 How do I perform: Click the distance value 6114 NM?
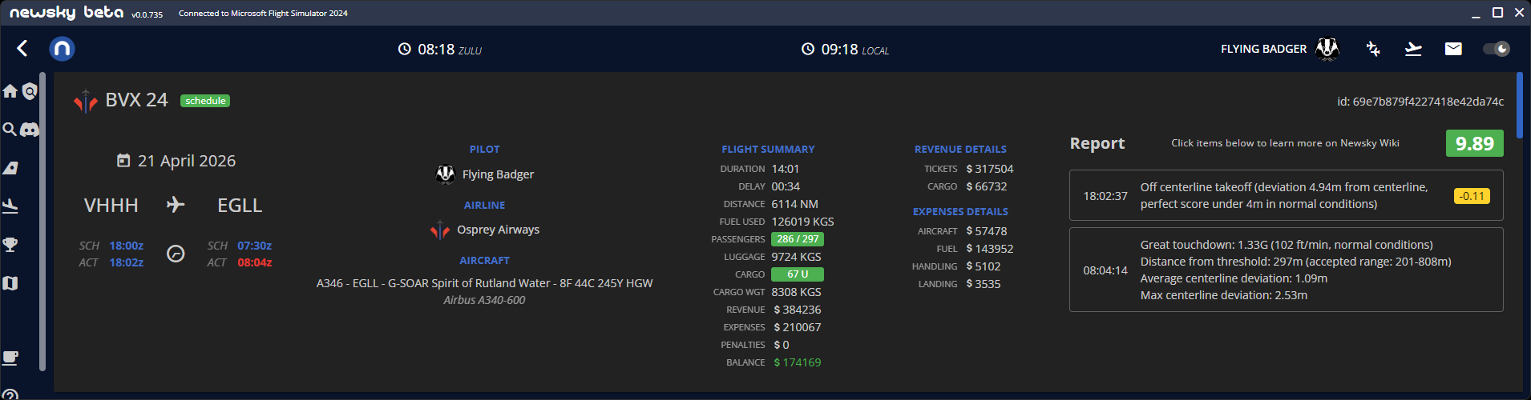[x=795, y=204]
